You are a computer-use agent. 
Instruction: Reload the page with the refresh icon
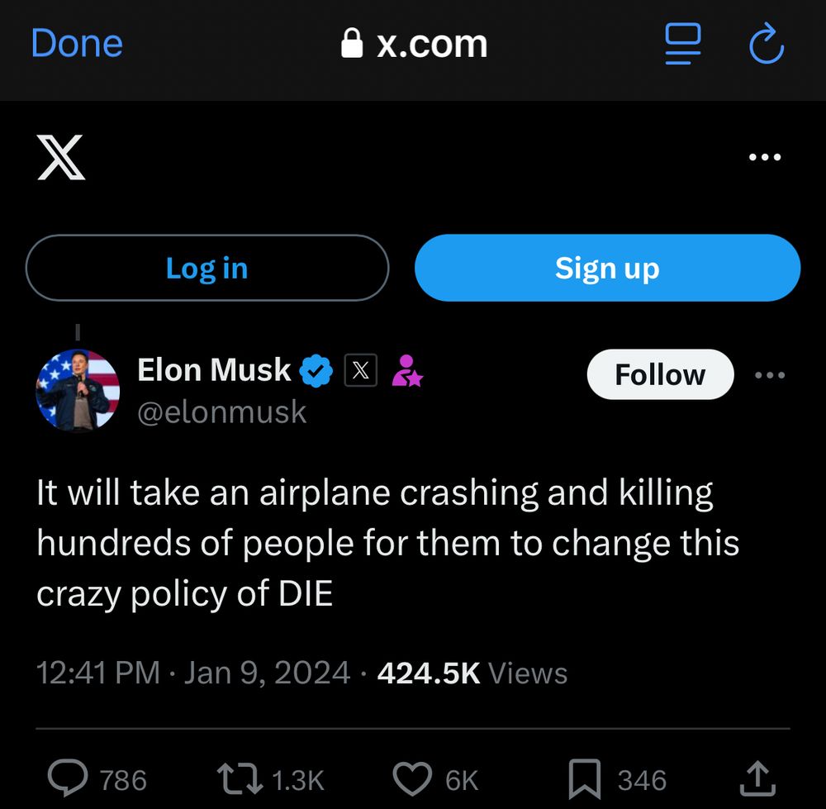tap(766, 45)
